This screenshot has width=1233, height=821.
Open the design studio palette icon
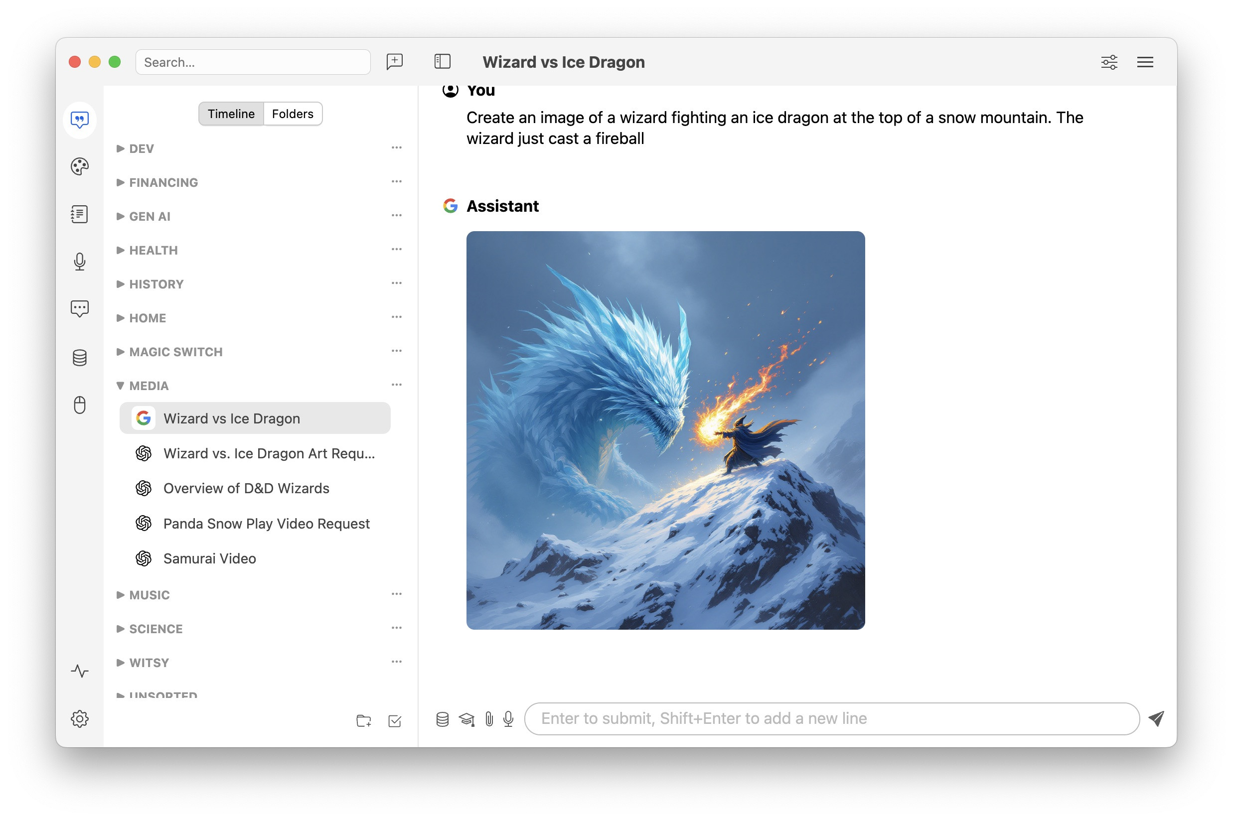pyautogui.click(x=80, y=166)
